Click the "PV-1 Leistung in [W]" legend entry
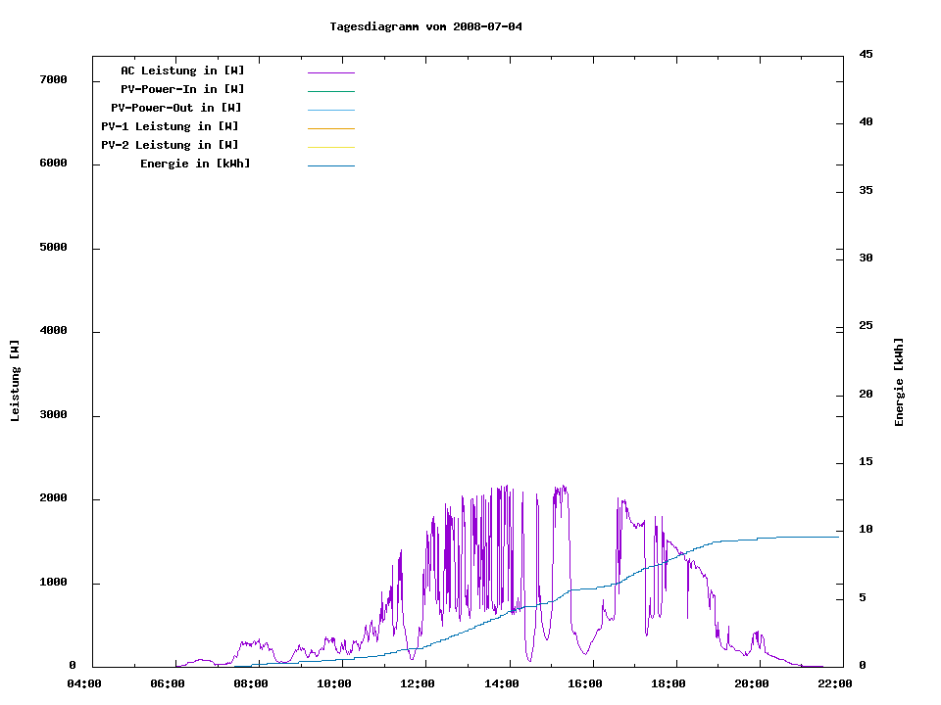 pos(170,126)
